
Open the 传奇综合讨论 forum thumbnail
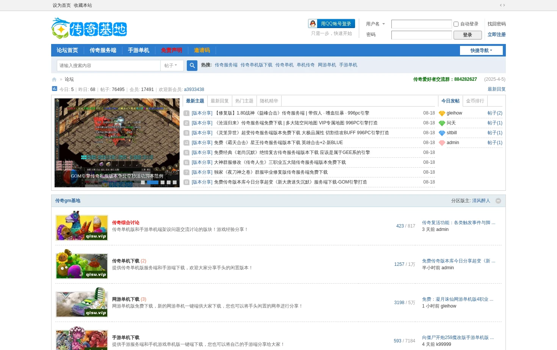point(82,226)
